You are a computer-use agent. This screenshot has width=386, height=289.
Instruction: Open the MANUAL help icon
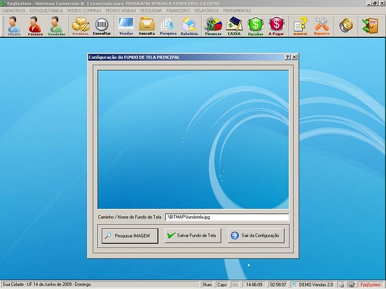pyautogui.click(x=300, y=26)
